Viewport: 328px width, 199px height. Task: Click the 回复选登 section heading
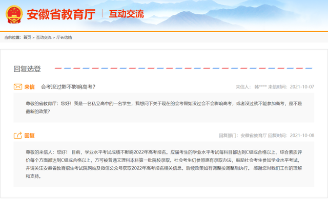[27, 69]
